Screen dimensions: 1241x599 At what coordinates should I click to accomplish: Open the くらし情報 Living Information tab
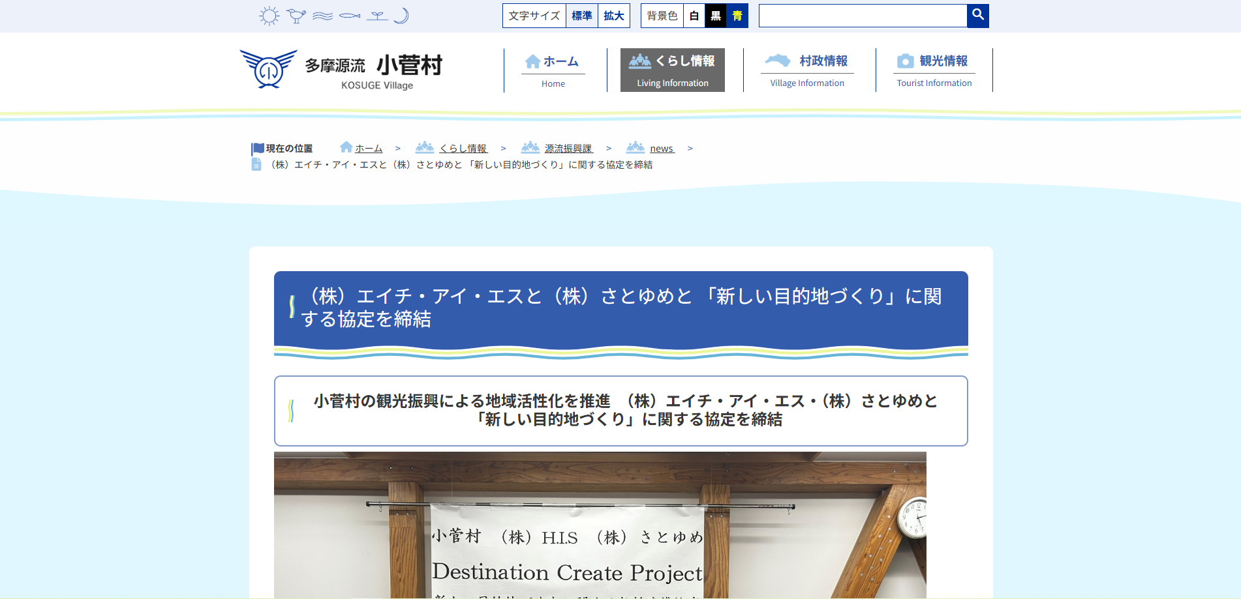[x=673, y=70]
